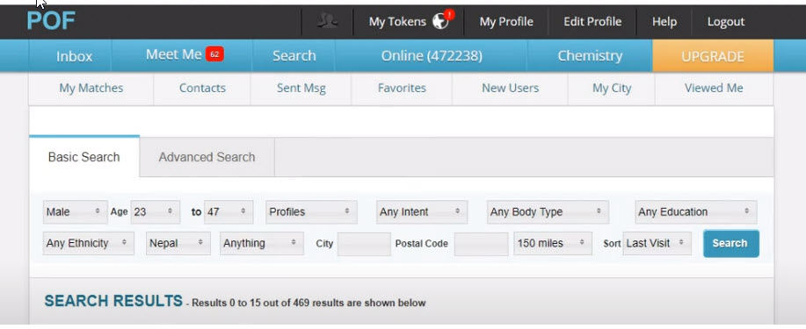
Task: Open the Meet Me tab
Action: 173,54
